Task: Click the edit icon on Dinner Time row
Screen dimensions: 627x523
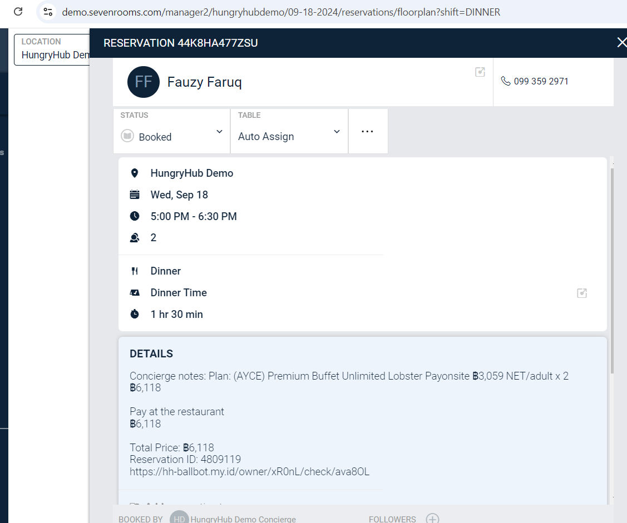Action: click(582, 293)
